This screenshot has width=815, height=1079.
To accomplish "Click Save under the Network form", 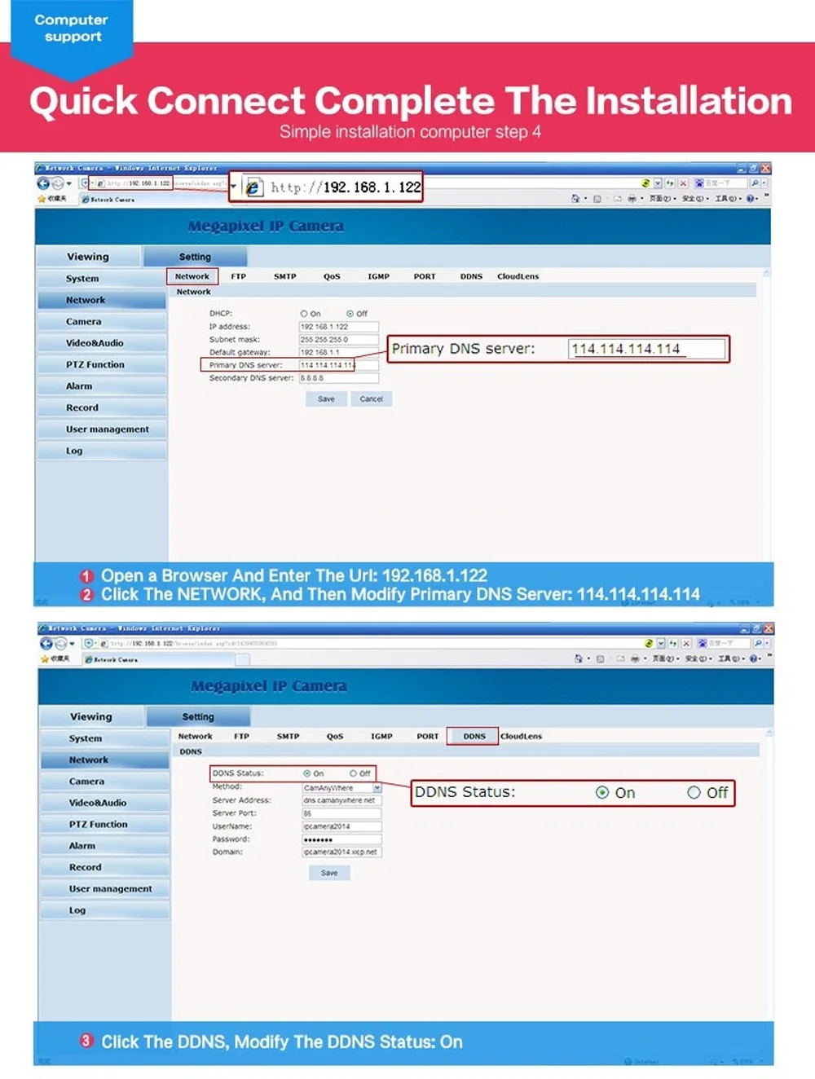I will 326,399.
